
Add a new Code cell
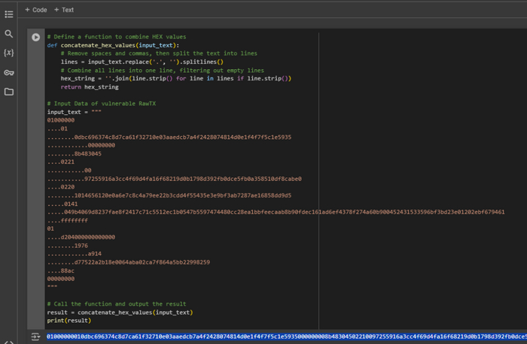pyautogui.click(x=35, y=10)
